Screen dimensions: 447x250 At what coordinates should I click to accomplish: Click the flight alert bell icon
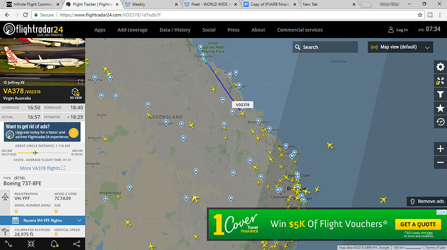tap(54, 243)
